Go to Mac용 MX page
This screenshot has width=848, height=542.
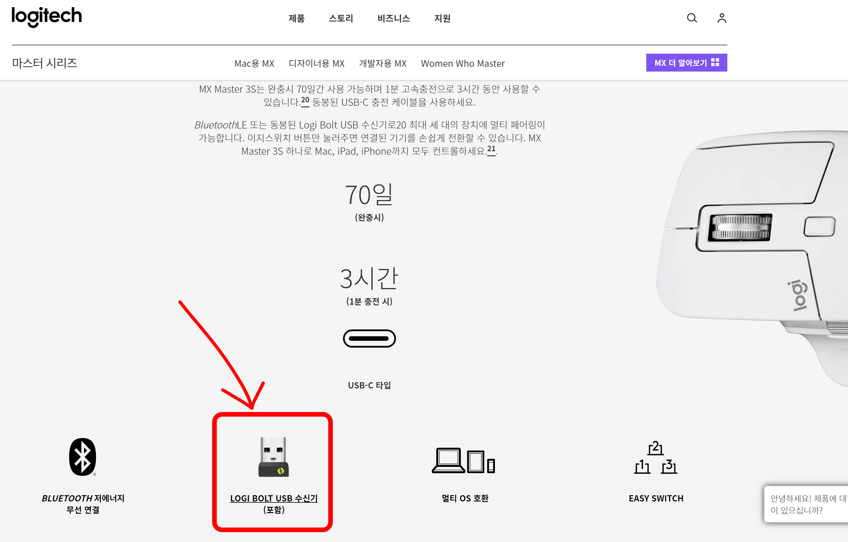[254, 64]
